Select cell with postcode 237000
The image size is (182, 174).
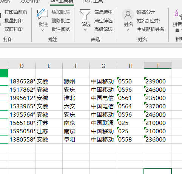157,106
